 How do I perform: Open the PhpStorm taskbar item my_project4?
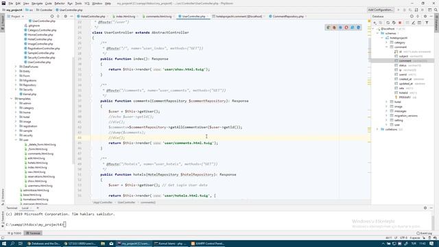[x=134, y=244]
